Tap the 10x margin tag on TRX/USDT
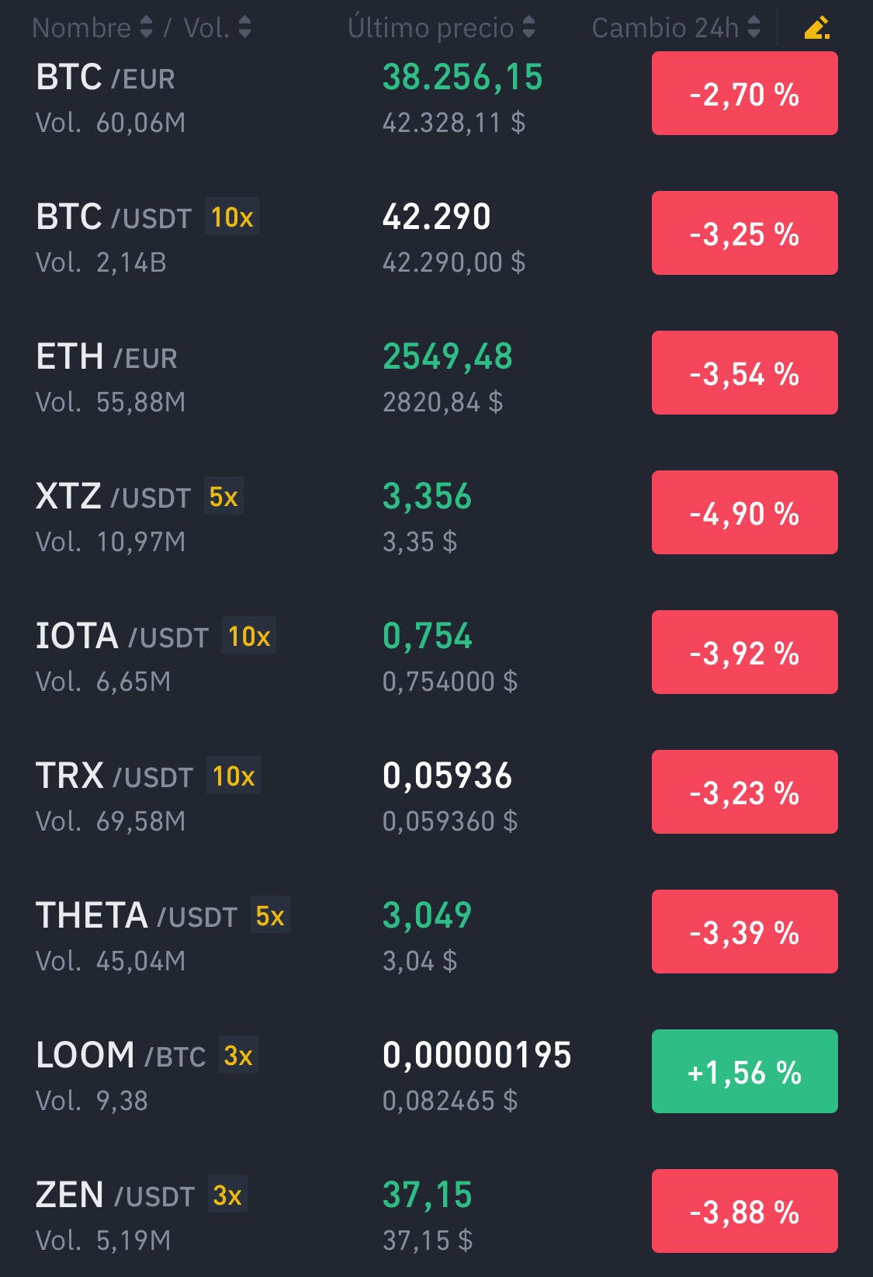Viewport: 873px width, 1277px height. (x=234, y=776)
